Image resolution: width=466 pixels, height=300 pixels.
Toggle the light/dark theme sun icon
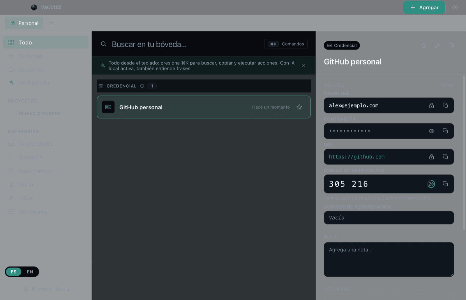point(455,7)
